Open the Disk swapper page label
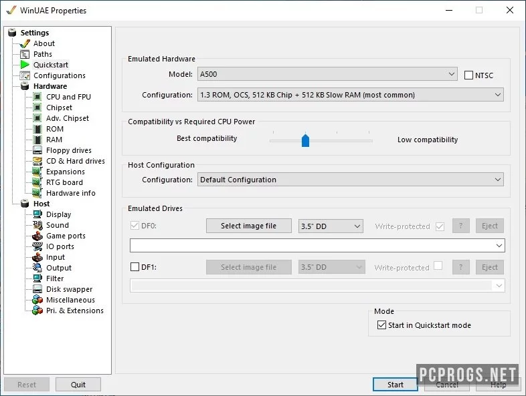 pyautogui.click(x=69, y=289)
